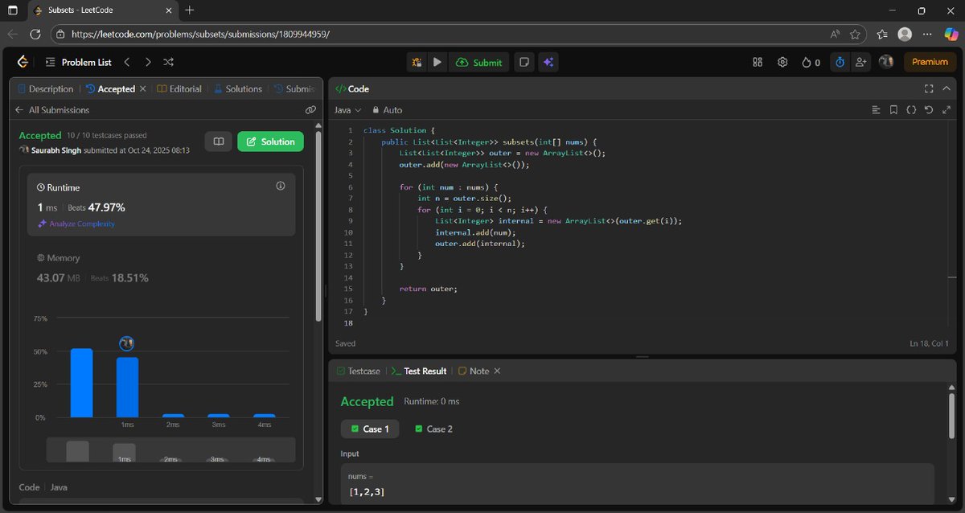The height and width of the screenshot is (513, 965).
Task: Close the Note tab
Action: click(x=497, y=371)
